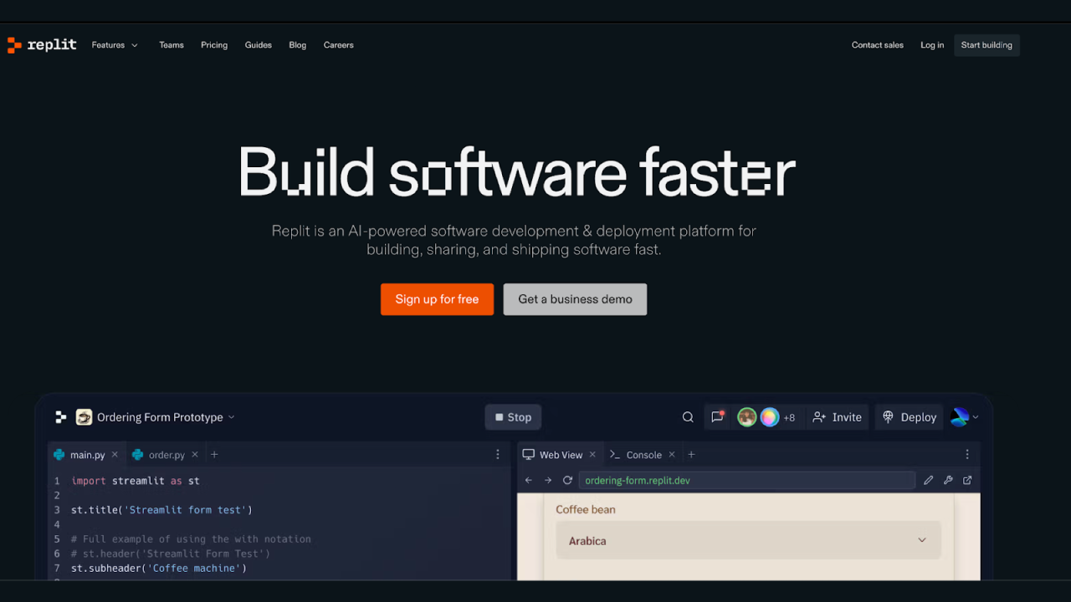Click the st.subheader('Coffee machine') code line
This screenshot has width=1071, height=602.
(159, 569)
